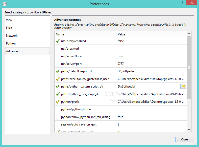Click the python/prefix path value
Image resolution: width=199 pixels, height=147 pixels.
click(x=151, y=102)
